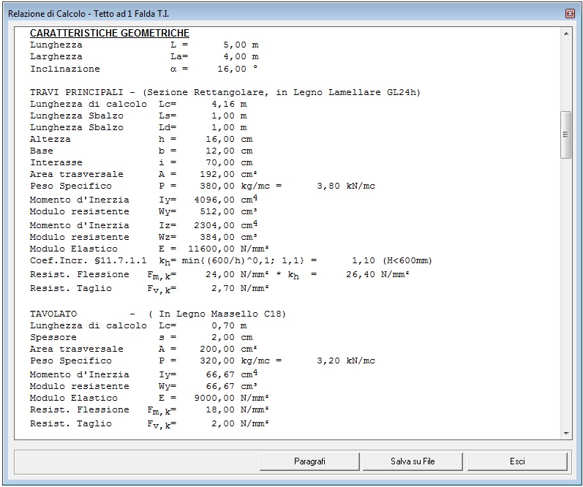The height and width of the screenshot is (487, 583).
Task: Click the Lunghezza Sbalzo Ls= line
Action: pyautogui.click(x=138, y=116)
